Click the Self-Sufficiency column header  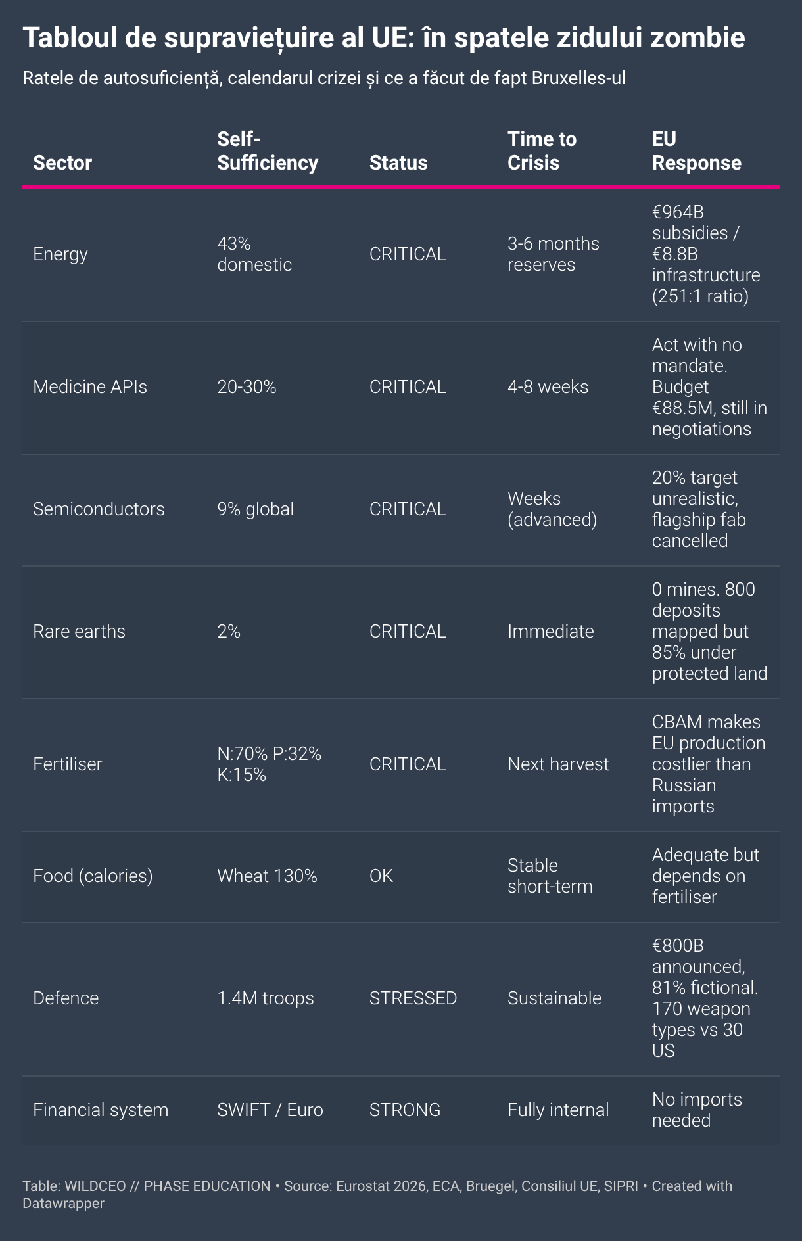[268, 151]
